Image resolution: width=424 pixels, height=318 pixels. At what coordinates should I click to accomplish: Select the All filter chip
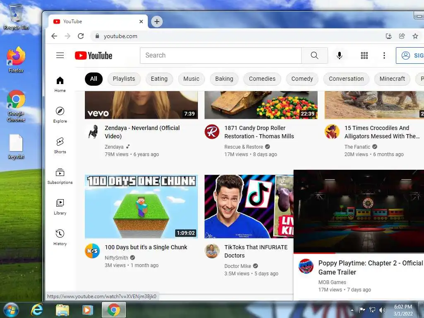(x=94, y=79)
